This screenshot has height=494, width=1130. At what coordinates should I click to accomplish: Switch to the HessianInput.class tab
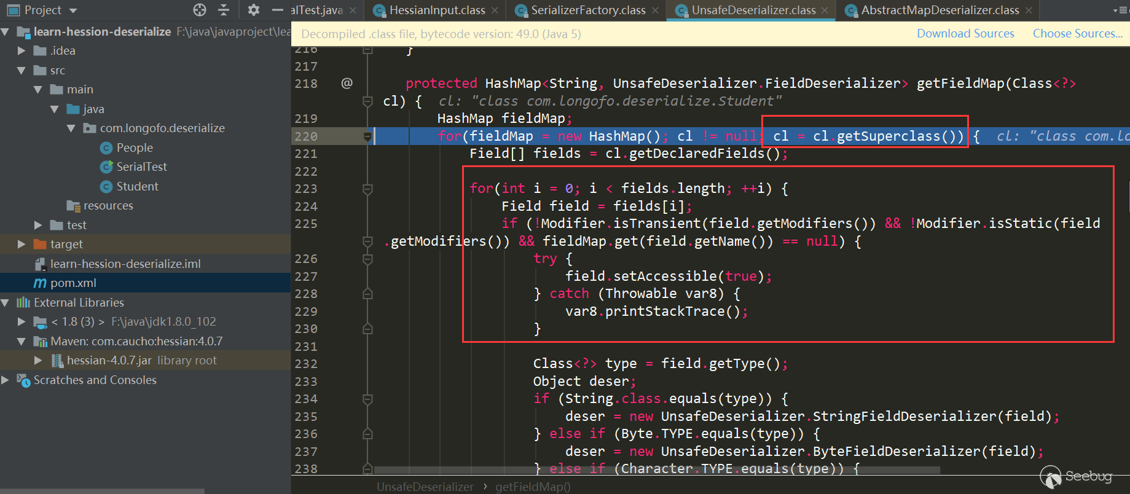436,10
